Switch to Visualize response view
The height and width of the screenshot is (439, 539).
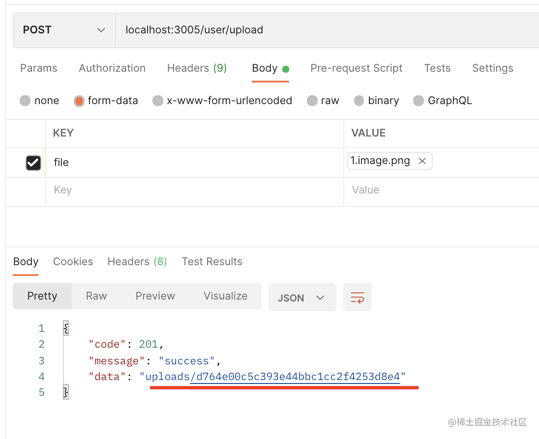225,296
